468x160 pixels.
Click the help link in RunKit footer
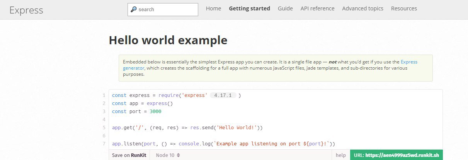(341, 155)
